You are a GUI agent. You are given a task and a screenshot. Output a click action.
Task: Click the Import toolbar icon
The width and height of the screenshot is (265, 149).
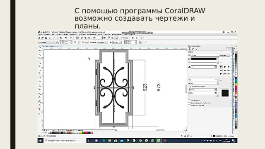pyautogui.click(x=82, y=38)
